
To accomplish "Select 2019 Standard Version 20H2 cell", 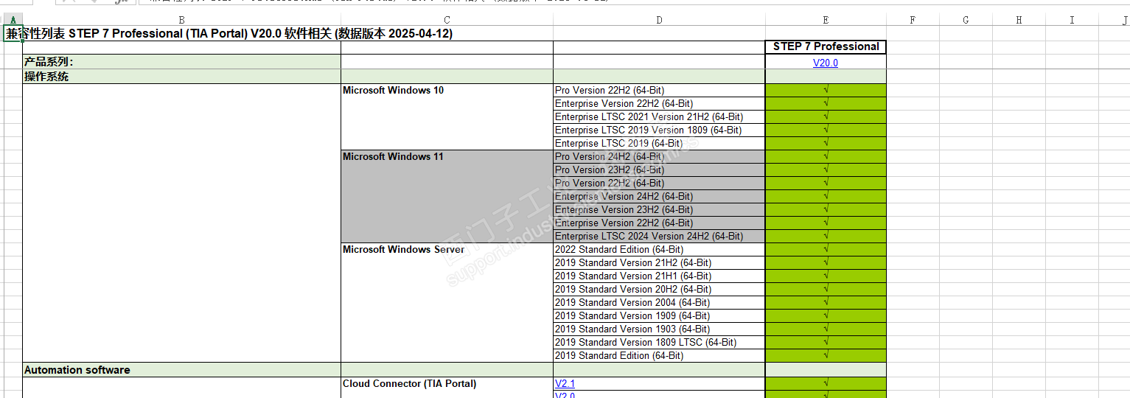I will [x=659, y=290].
